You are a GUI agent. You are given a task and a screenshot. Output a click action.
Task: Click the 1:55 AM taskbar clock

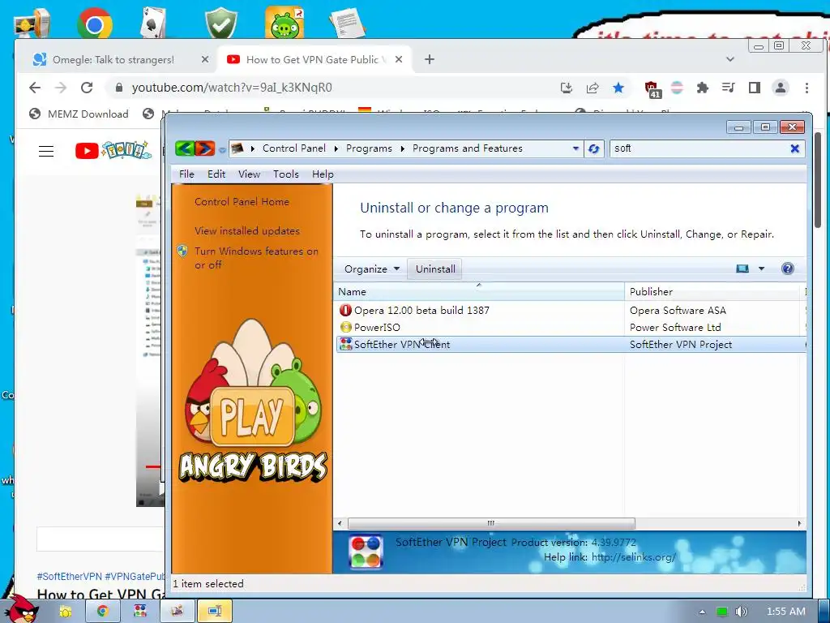point(786,612)
